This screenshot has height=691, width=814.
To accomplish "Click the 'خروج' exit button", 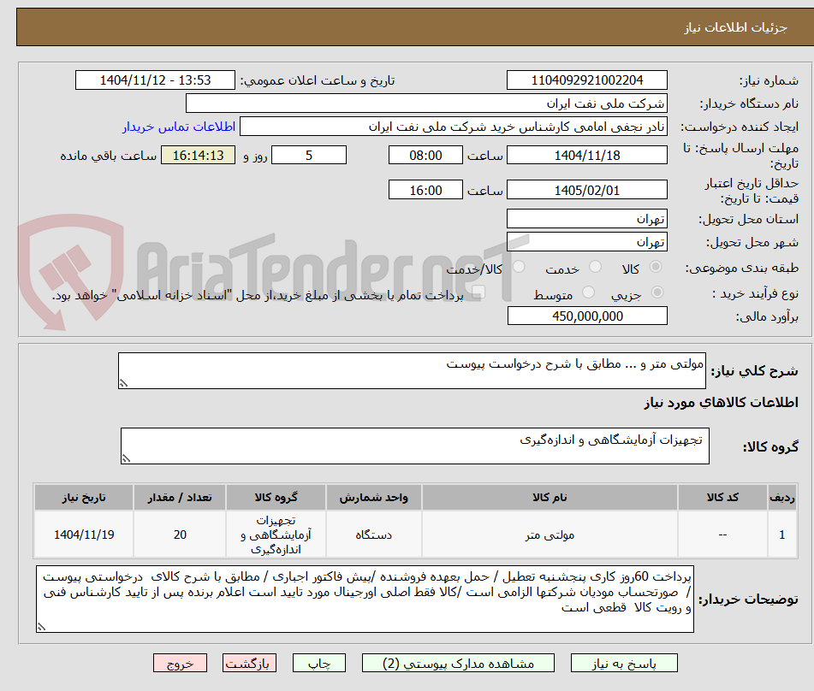I will coord(180,663).
